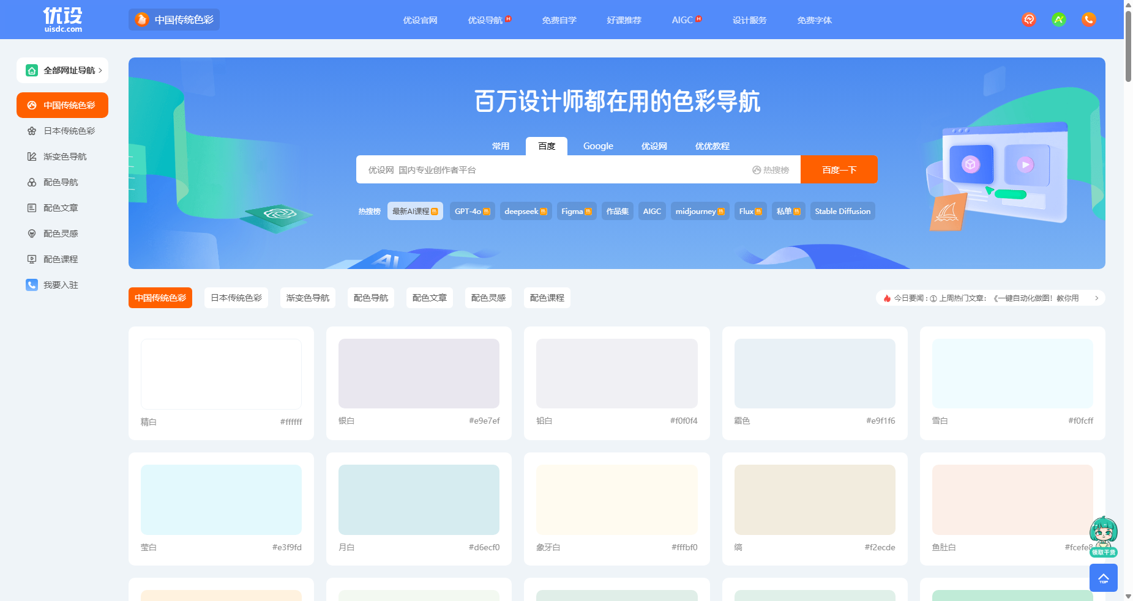Switch search engine tab to 常用
Image resolution: width=1133 pixels, height=601 pixels.
point(501,146)
